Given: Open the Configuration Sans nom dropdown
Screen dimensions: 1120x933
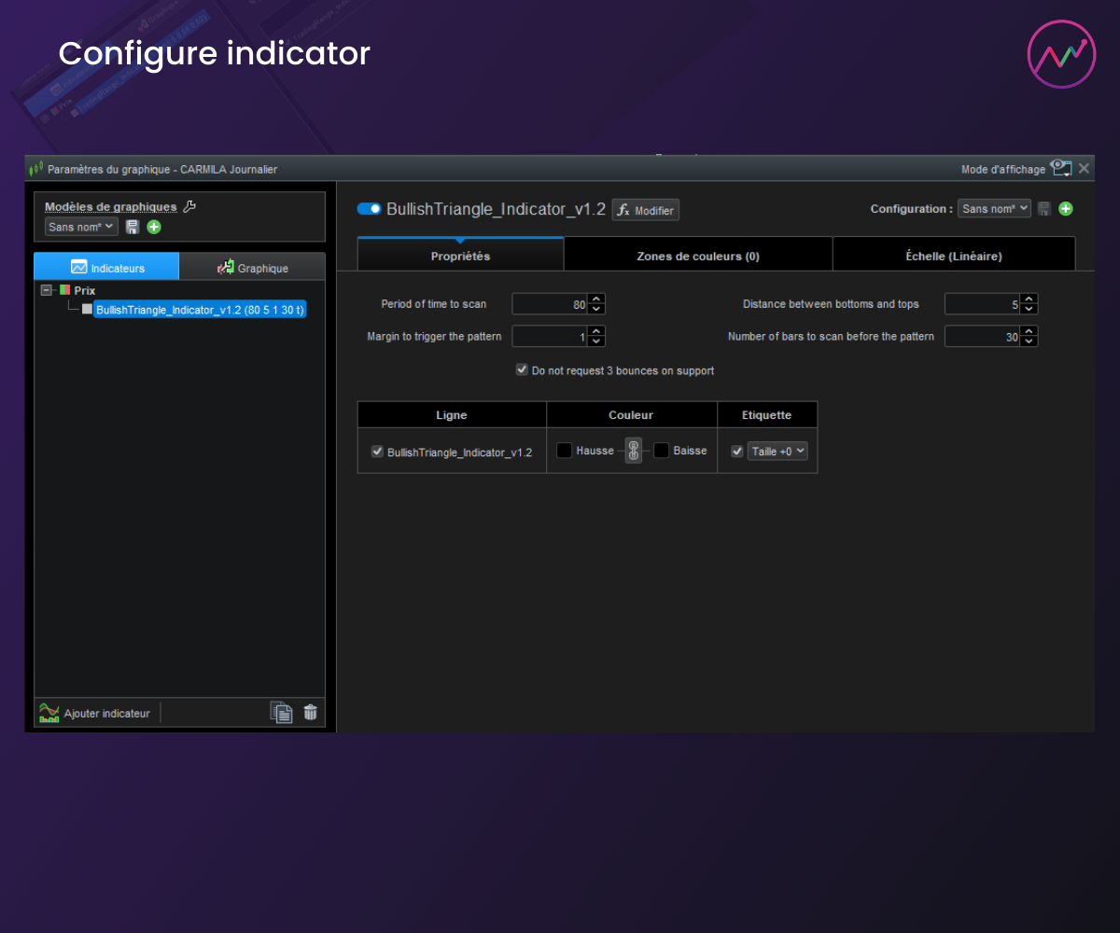Looking at the screenshot, I should pyautogui.click(x=994, y=209).
